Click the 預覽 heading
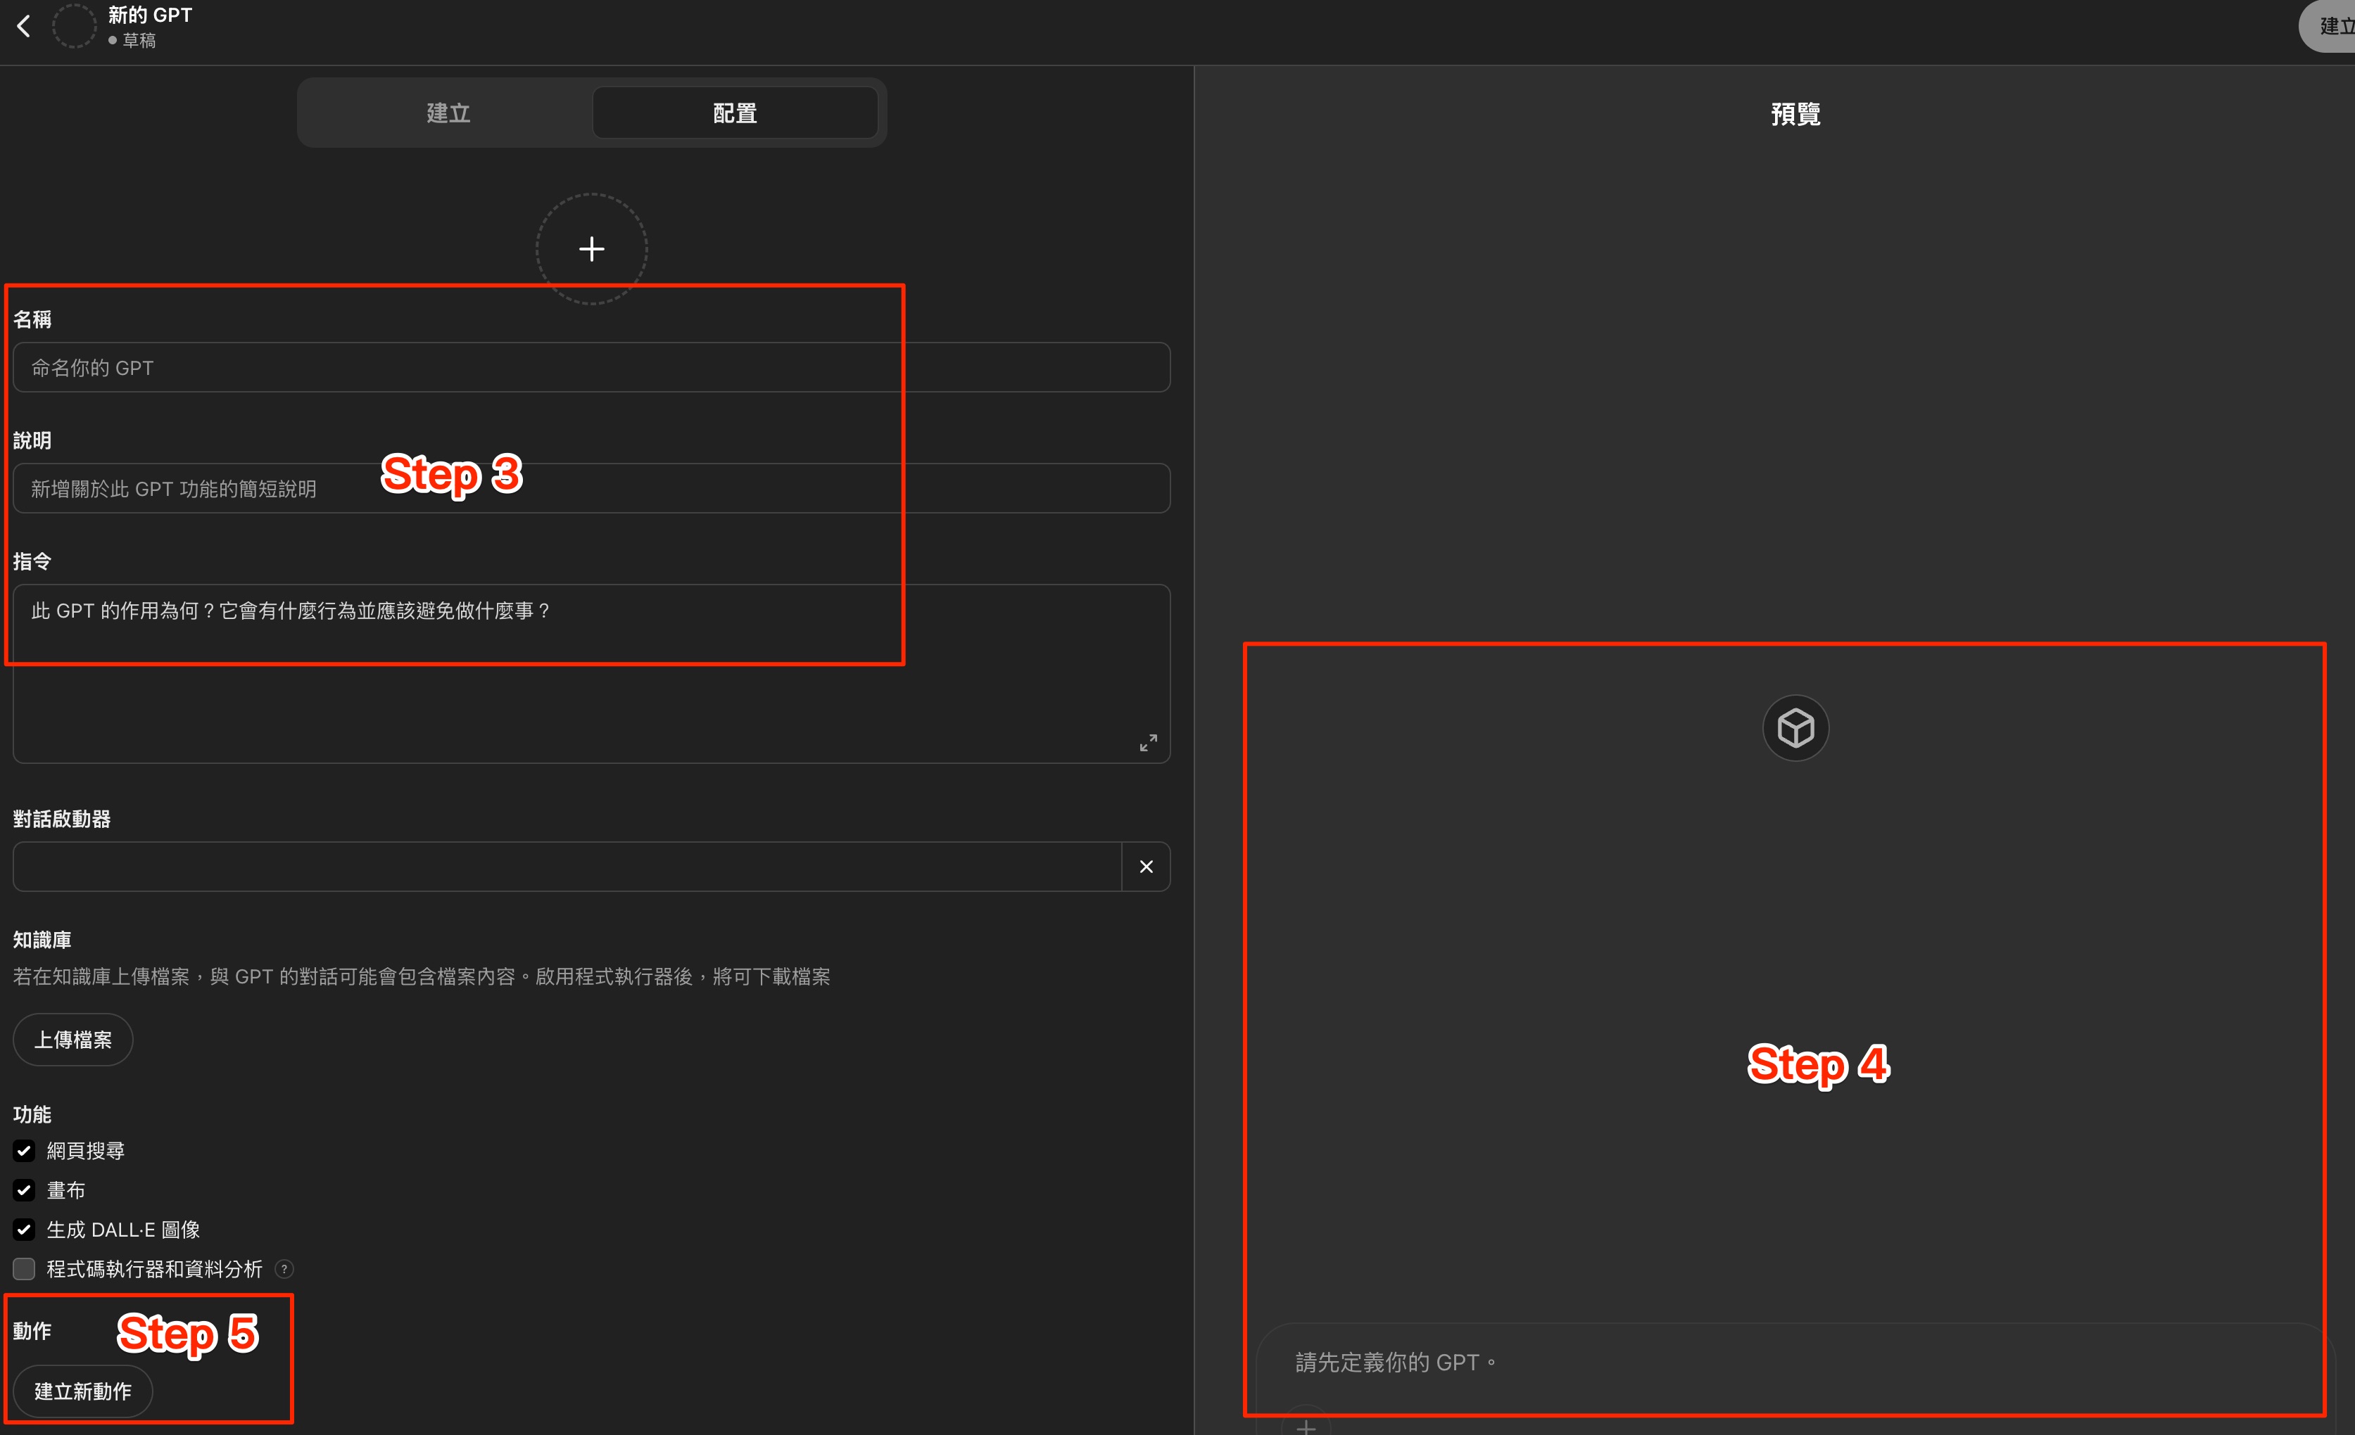2355x1435 pixels. point(1795,114)
